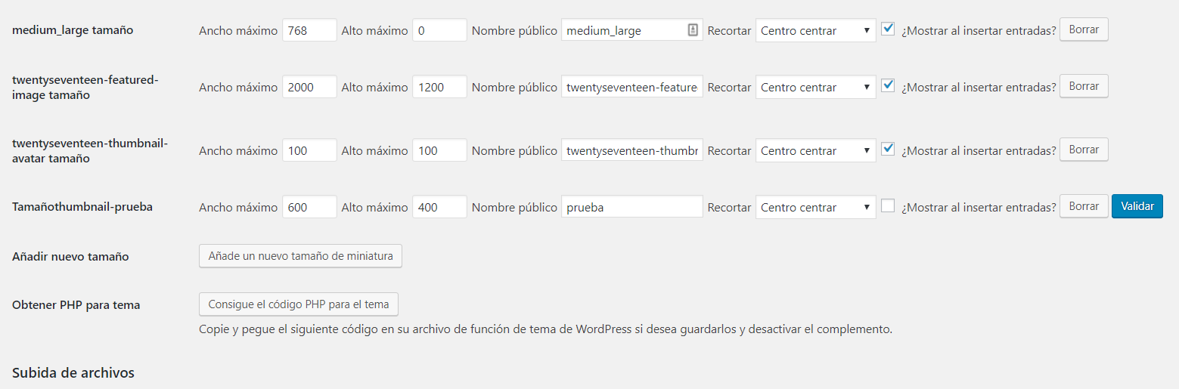
Task: Click the contact icon in medium_large name field
Action: tap(693, 30)
